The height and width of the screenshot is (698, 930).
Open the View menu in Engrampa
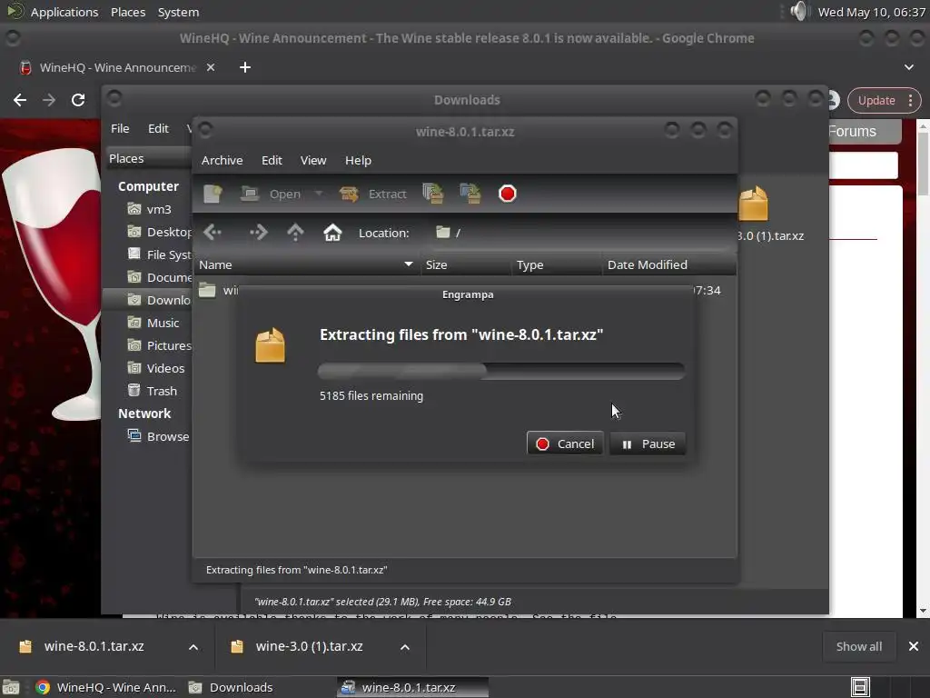(x=313, y=160)
